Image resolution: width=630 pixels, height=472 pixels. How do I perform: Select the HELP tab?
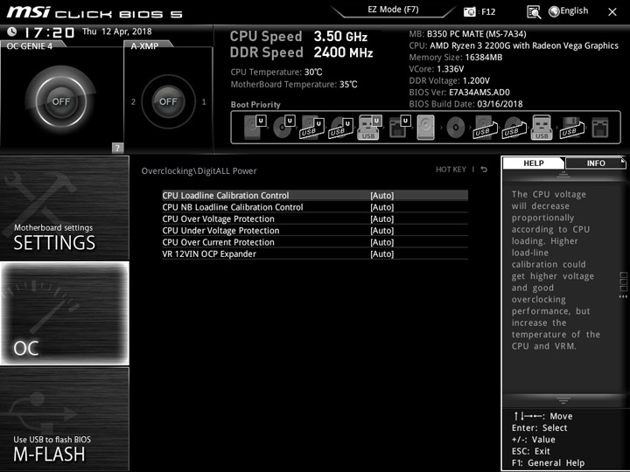coord(534,163)
